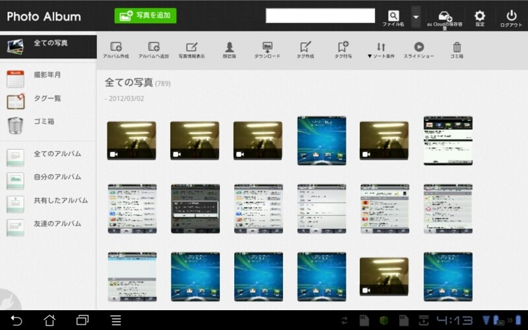Tap the Android back arrow button

16,320
